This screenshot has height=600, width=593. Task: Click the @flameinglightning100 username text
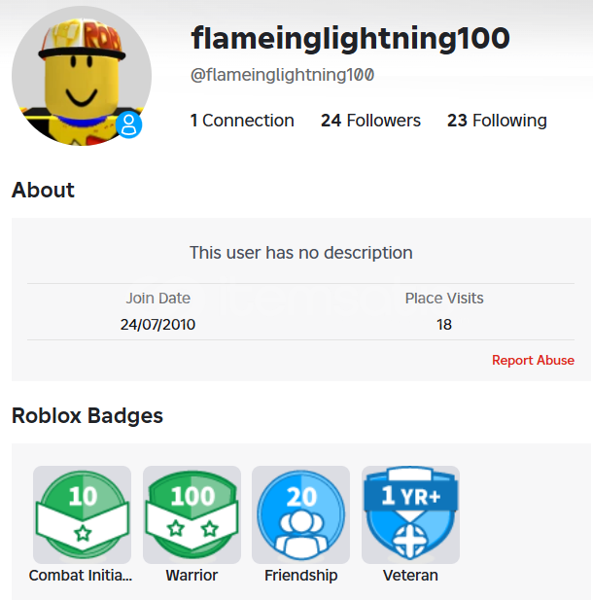pos(283,75)
